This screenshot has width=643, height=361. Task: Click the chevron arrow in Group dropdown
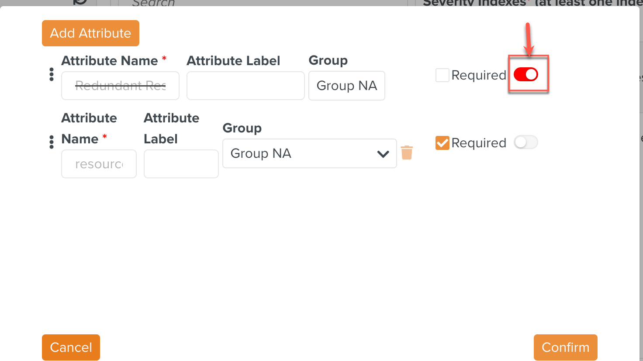(x=383, y=154)
